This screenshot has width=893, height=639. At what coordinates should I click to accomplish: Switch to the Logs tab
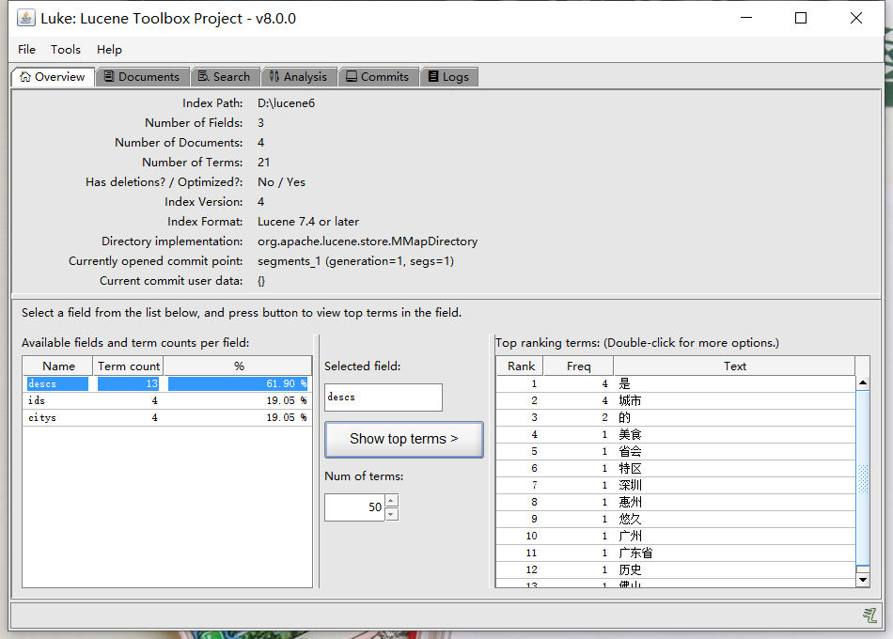coord(449,77)
